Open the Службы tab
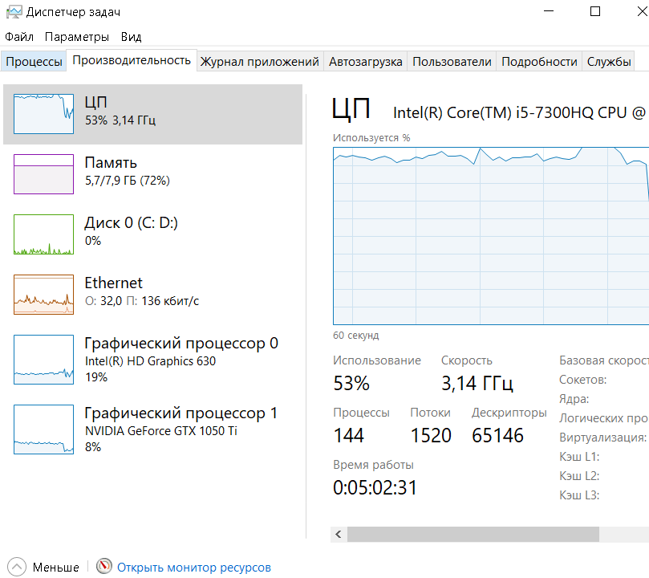 608,62
